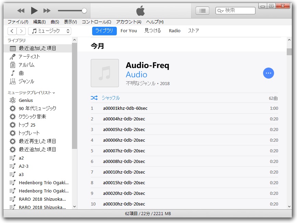Select the 曲 music note icon
This screenshot has width=297, height=223.
[x=13, y=73]
